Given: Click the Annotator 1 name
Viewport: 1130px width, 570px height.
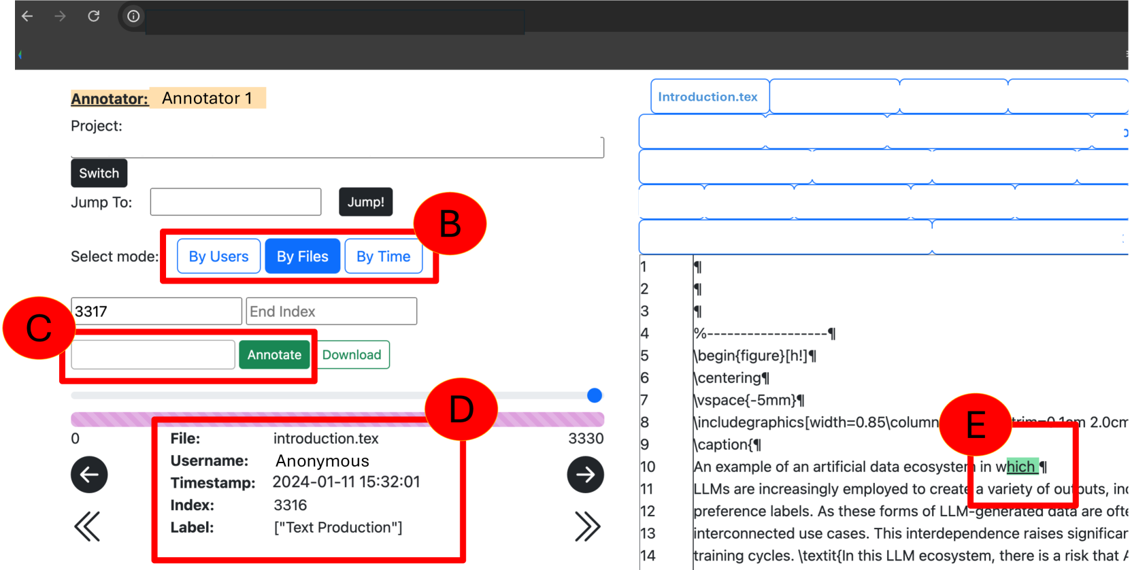Looking at the screenshot, I should pyautogui.click(x=207, y=98).
